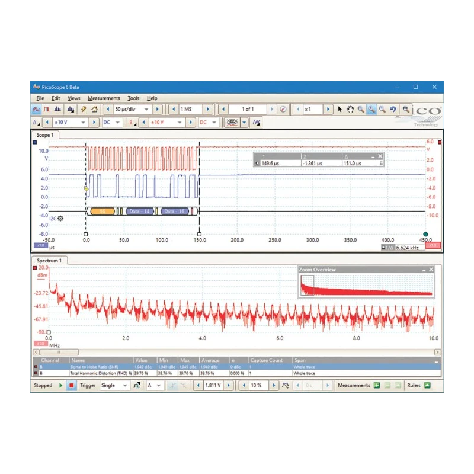Screen dimensions: 474x474
Task: Click the green Rulers icon
Action: pyautogui.click(x=427, y=386)
